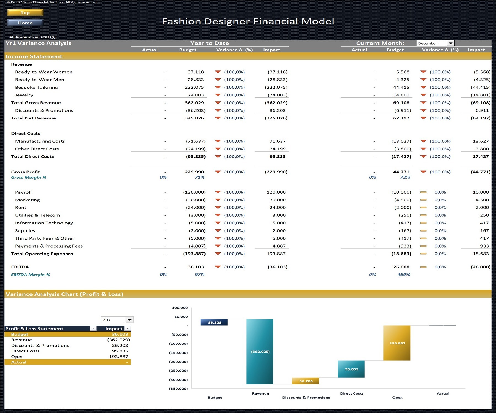Click the Variance Analysis Chart section header
Viewport: 496px width, 413px height.
[x=248, y=294]
